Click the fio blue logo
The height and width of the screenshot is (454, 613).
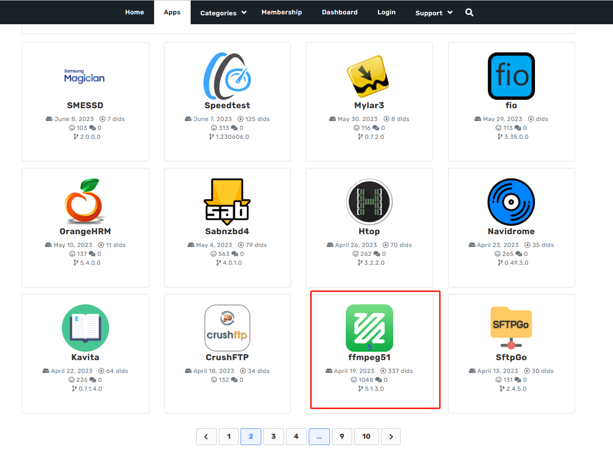click(511, 76)
